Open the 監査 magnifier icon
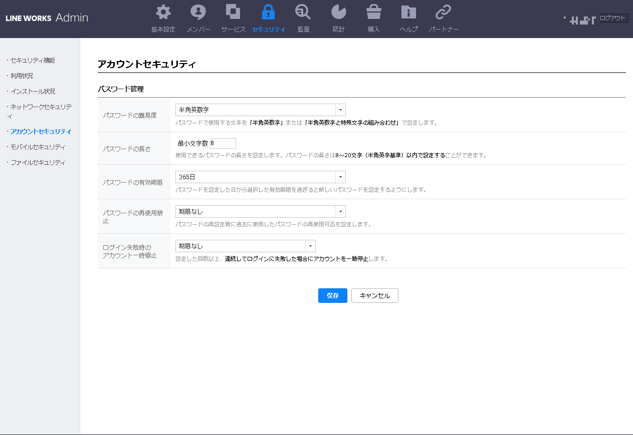The width and height of the screenshot is (633, 435). [303, 13]
